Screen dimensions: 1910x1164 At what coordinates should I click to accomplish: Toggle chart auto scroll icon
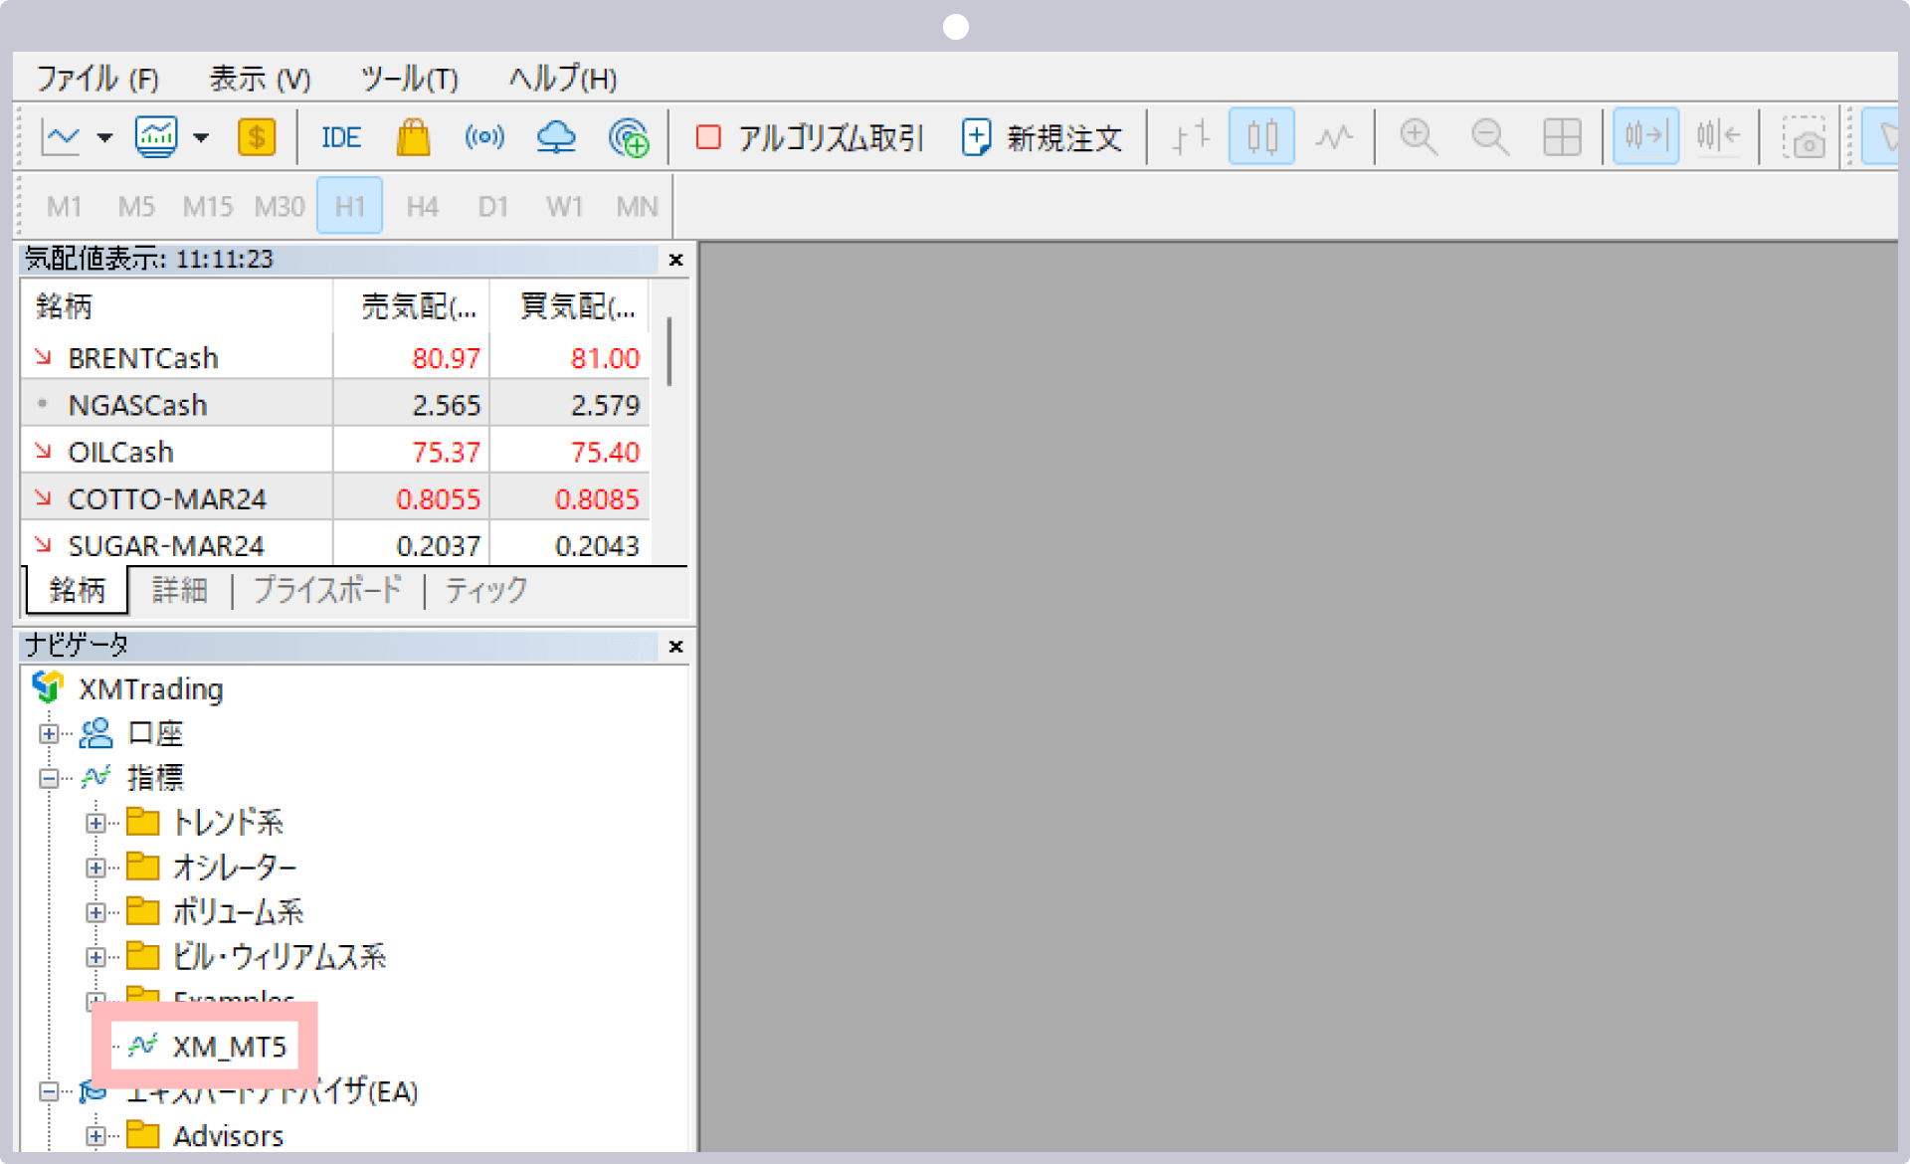(1645, 136)
